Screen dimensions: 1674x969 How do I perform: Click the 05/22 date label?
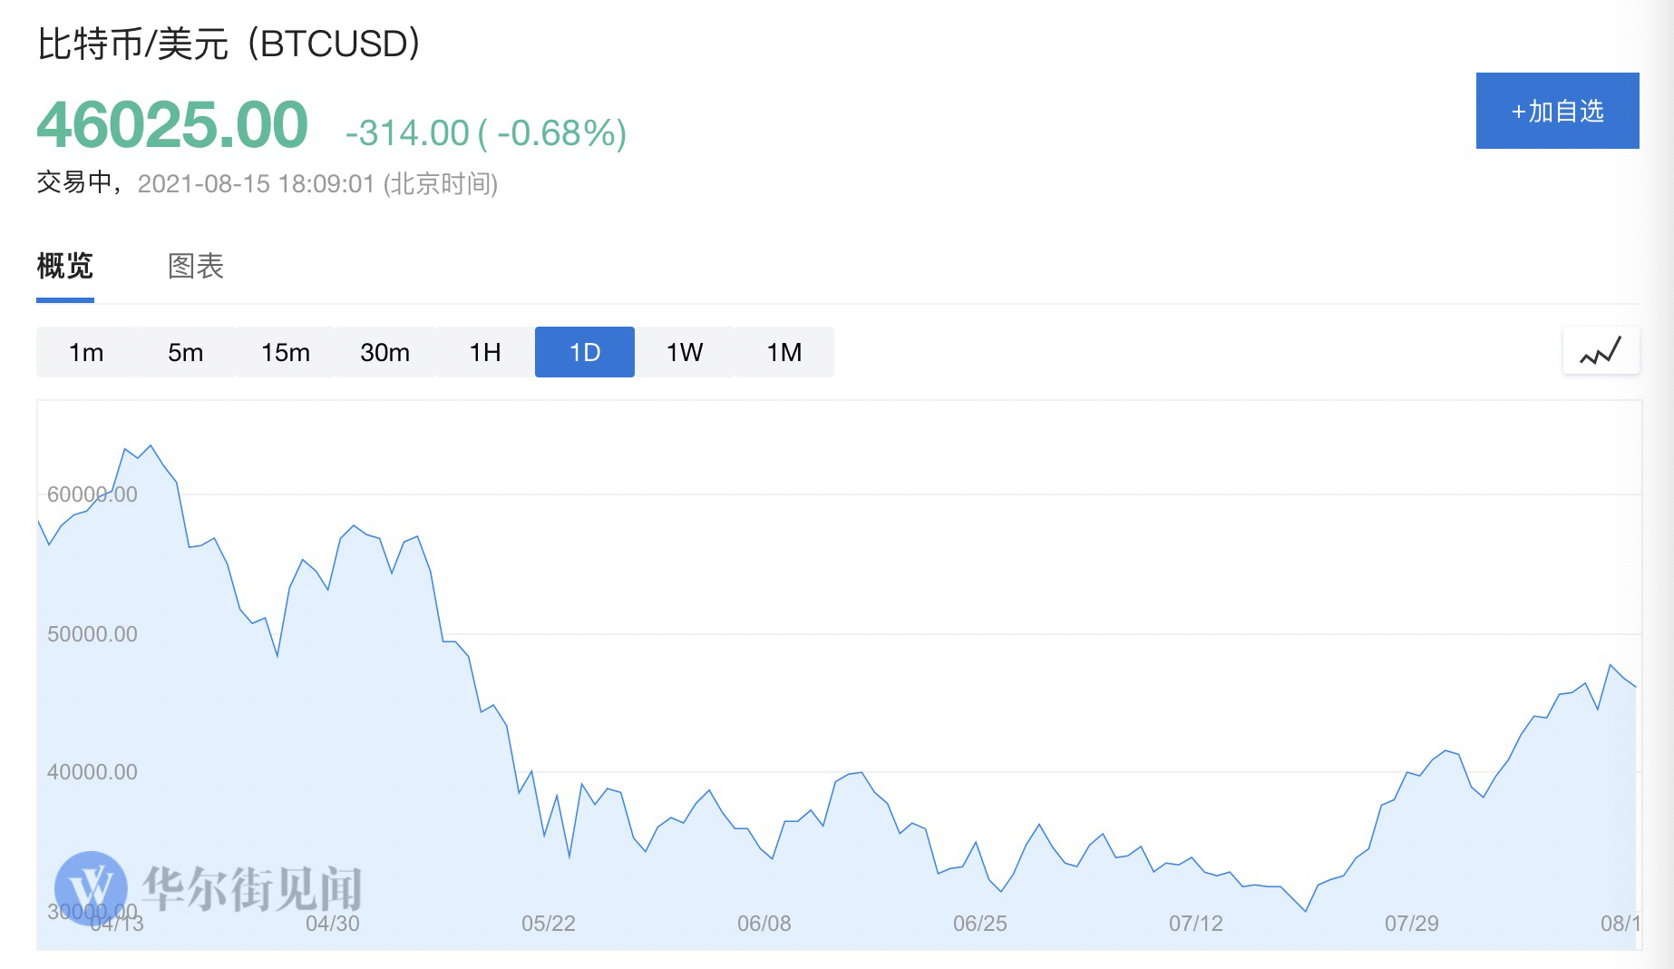pos(549,924)
